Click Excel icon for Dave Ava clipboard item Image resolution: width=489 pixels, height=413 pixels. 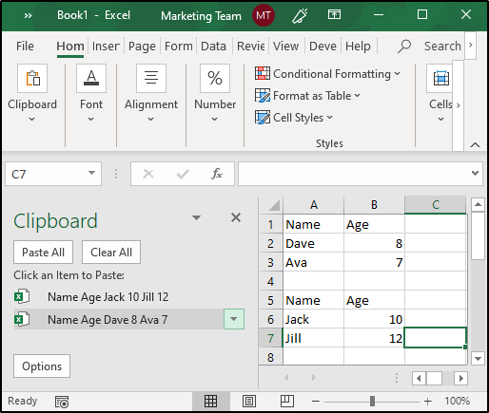[22, 319]
